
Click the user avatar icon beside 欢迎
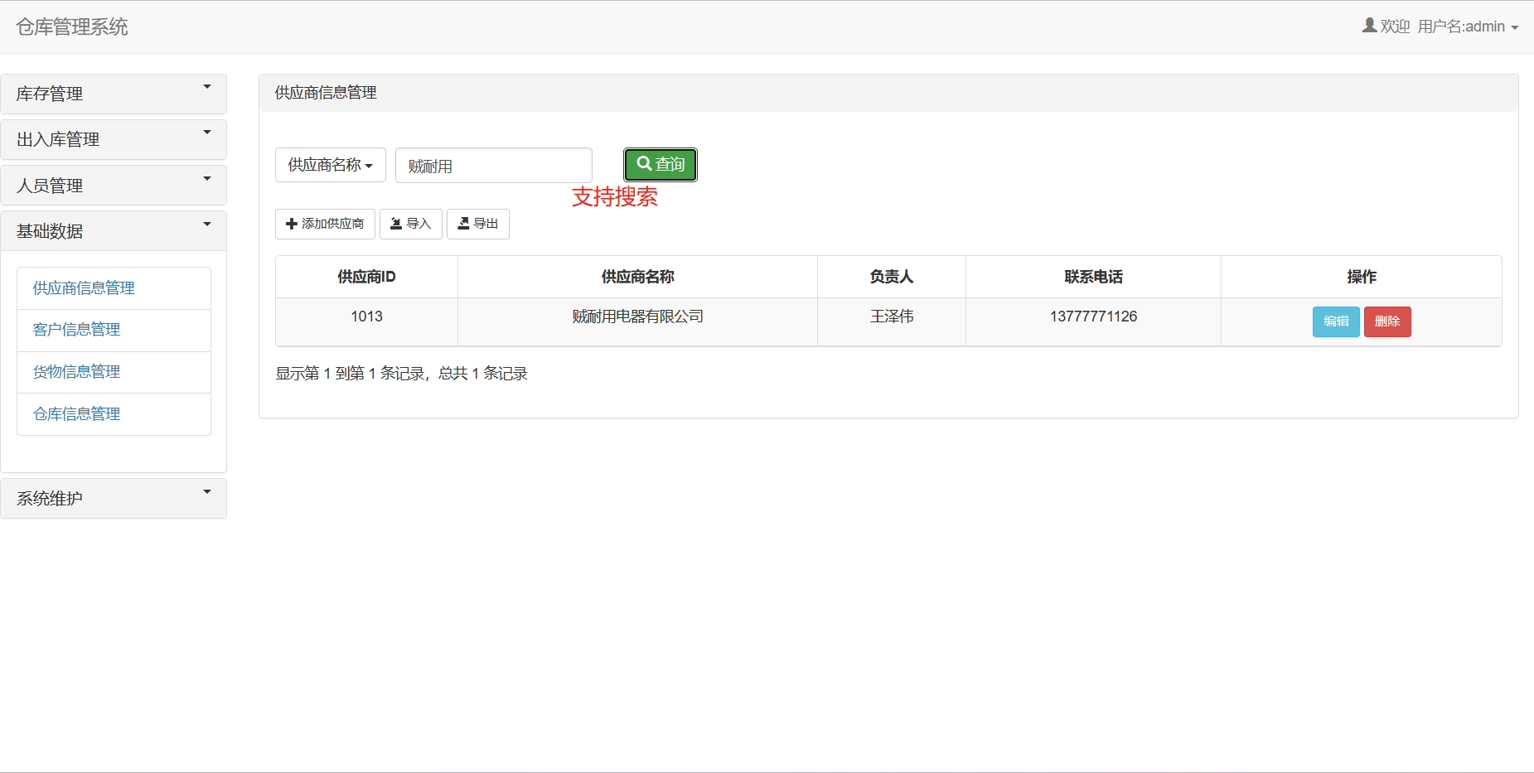[x=1369, y=26]
